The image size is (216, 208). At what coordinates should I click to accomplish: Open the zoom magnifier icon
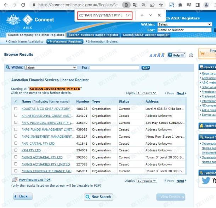click(x=143, y=5)
